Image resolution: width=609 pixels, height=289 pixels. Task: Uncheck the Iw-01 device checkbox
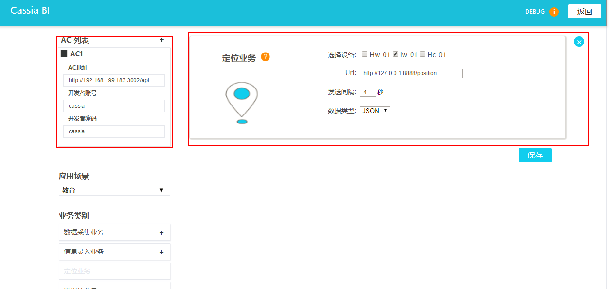(395, 54)
